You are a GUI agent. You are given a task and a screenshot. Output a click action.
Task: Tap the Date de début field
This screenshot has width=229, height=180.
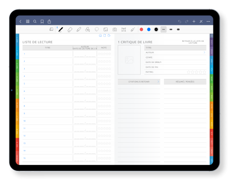175,62
